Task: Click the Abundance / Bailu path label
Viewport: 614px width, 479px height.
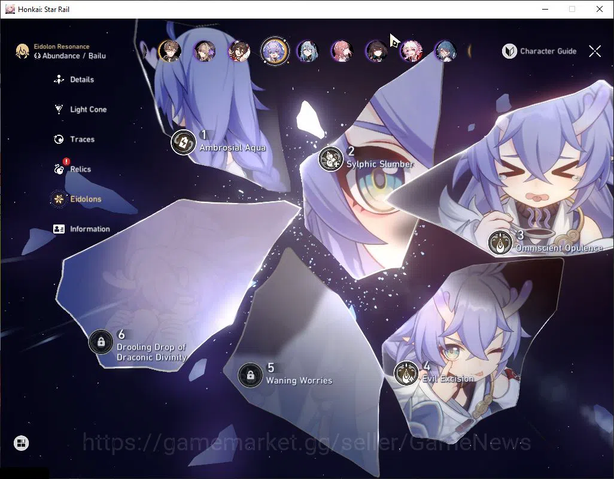Action: point(70,56)
